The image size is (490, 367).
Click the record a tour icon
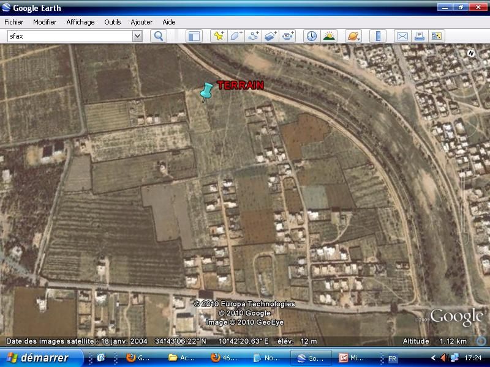pos(288,36)
